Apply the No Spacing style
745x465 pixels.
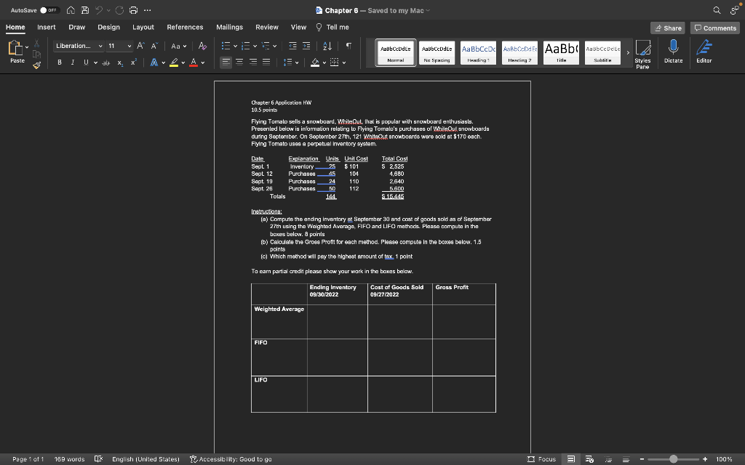pos(437,52)
